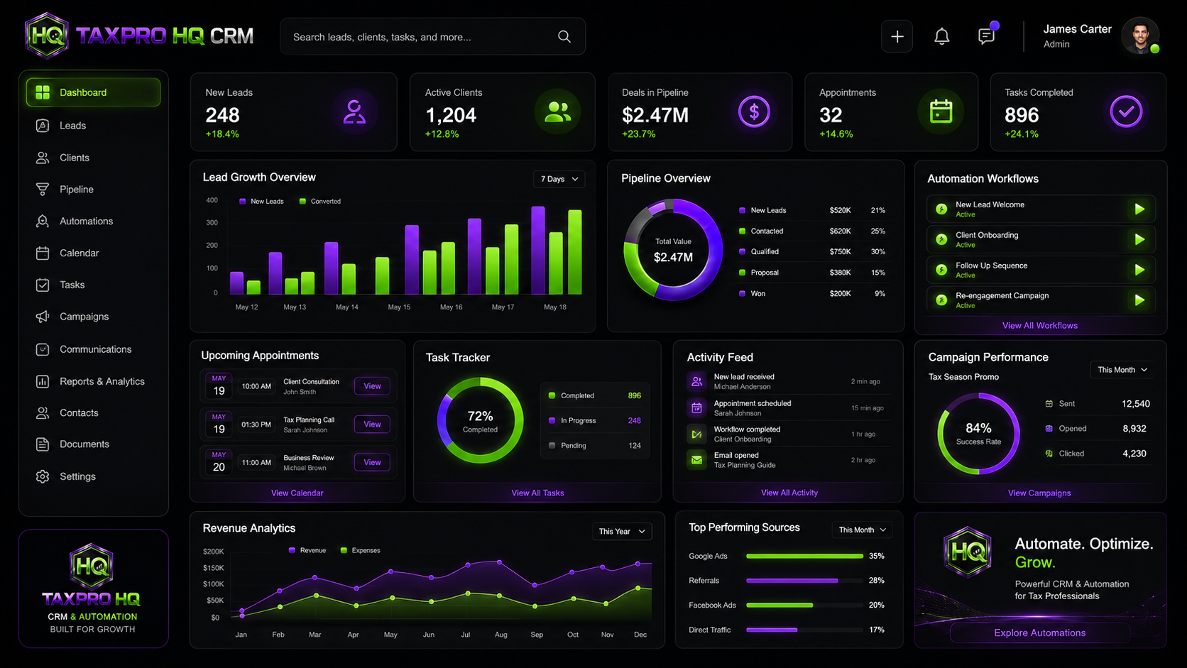Open Revenue Analytics This Year dropdown
This screenshot has height=668, width=1187.
pyautogui.click(x=622, y=532)
